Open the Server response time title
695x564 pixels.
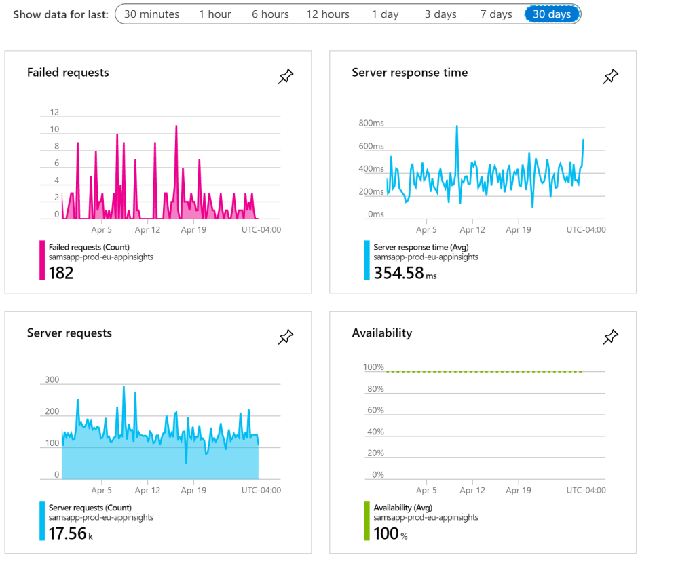[409, 73]
